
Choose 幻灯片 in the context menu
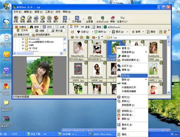[x=132, y=66]
